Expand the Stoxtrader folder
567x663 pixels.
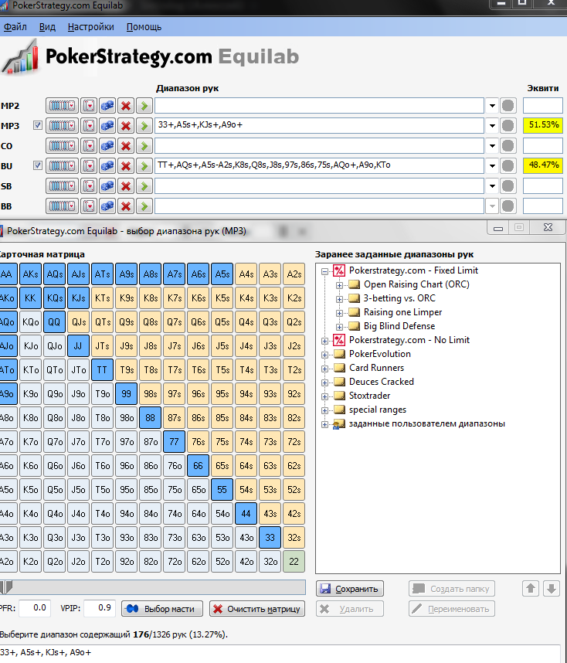(324, 396)
